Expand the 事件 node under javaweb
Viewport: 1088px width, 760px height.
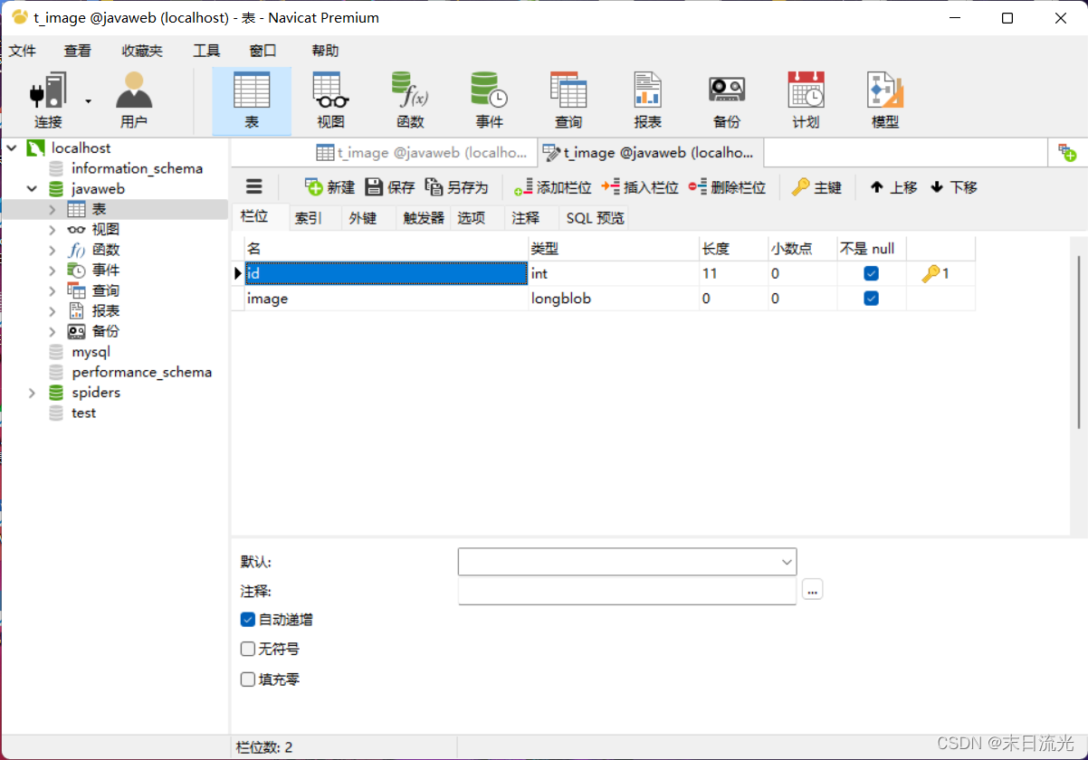52,271
